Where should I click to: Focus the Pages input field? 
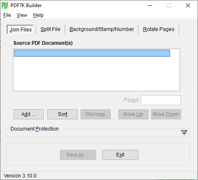click(x=161, y=100)
